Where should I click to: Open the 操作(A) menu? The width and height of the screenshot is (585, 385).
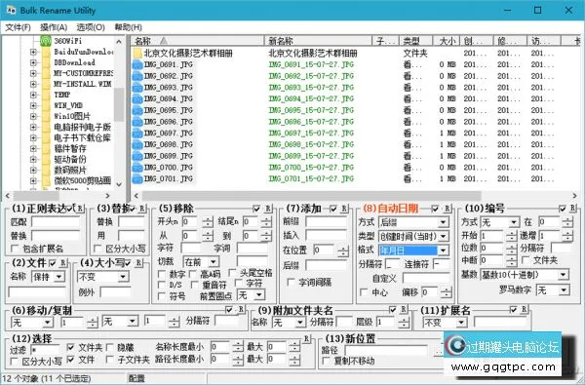coord(54,27)
